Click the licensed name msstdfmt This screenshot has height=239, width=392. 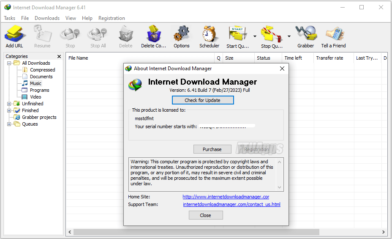(144, 118)
